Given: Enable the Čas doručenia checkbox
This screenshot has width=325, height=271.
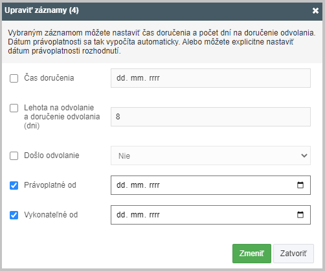Looking at the screenshot, I should click(x=14, y=78).
